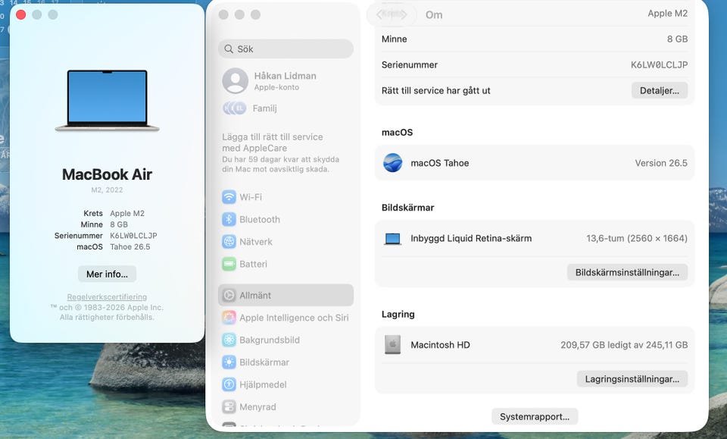Screen dimensions: 727x439
Task: Click Inbyggd Liquid Retina-skärm label
Action: click(x=471, y=239)
